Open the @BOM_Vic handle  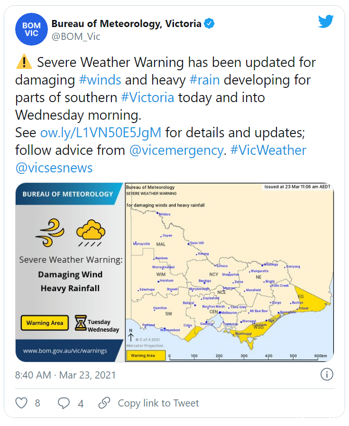pyautogui.click(x=76, y=36)
